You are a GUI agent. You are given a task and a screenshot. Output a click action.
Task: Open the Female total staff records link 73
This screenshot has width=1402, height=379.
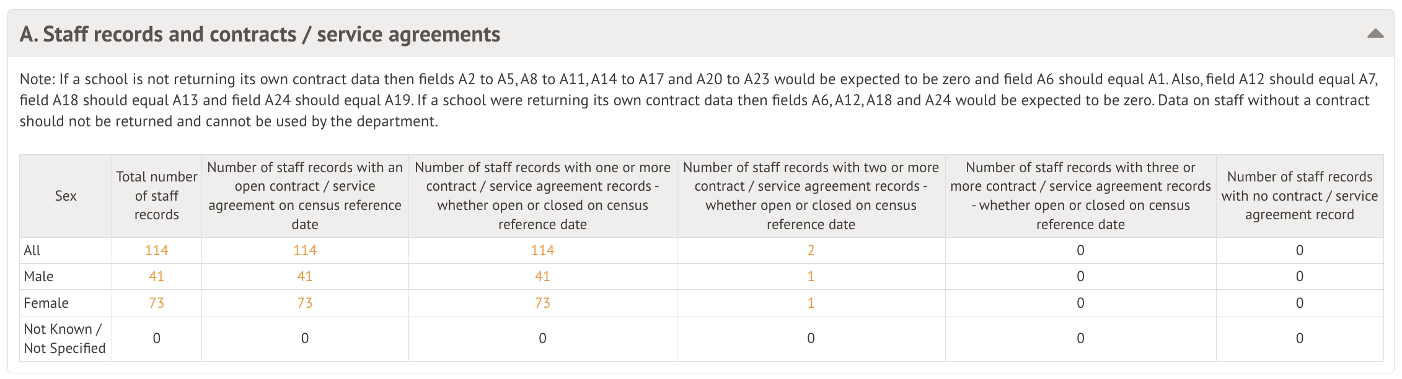(156, 303)
